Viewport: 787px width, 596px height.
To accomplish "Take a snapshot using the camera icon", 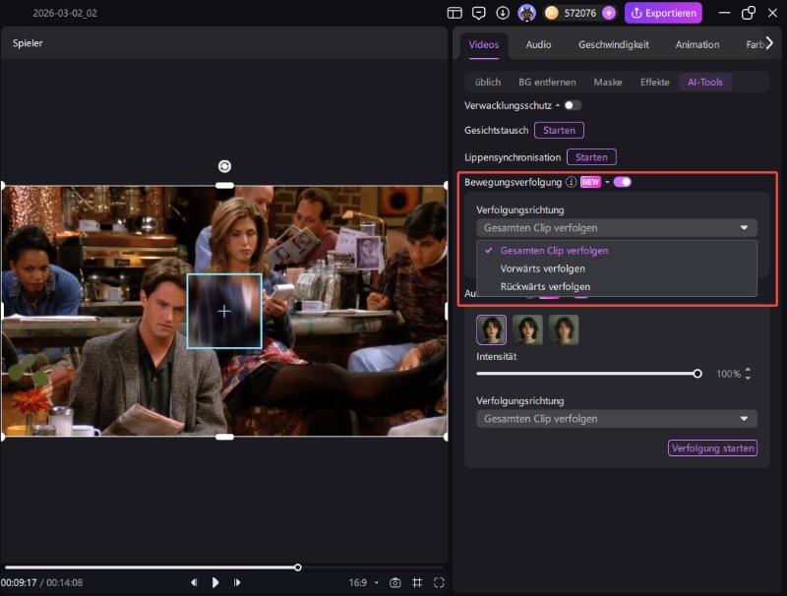I will 395,582.
